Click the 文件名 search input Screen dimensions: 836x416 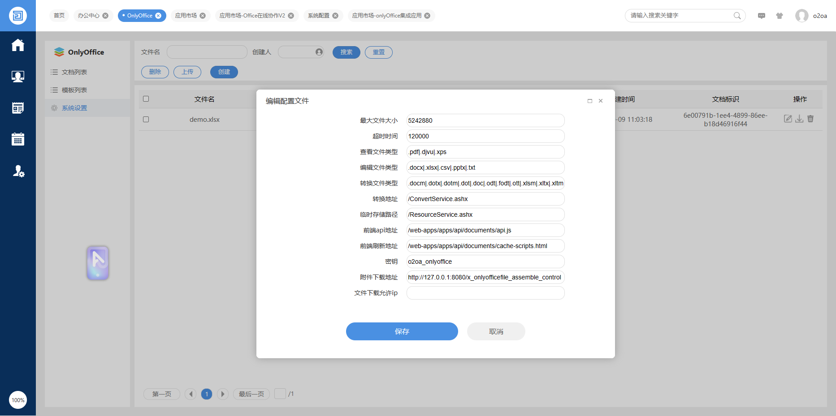pos(207,52)
